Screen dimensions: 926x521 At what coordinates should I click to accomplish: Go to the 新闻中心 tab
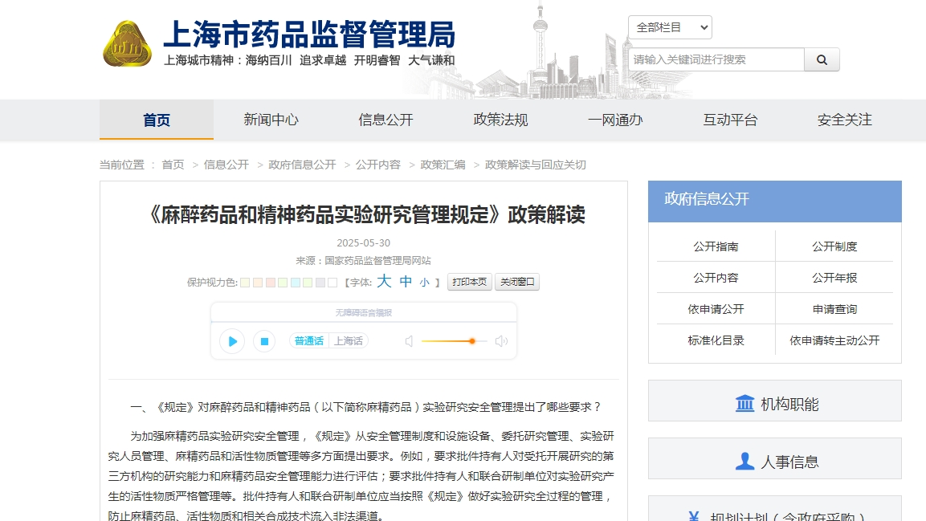pyautogui.click(x=271, y=120)
